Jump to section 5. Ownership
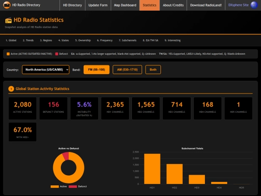The height and width of the screenshot is (196, 261). coord(83,40)
